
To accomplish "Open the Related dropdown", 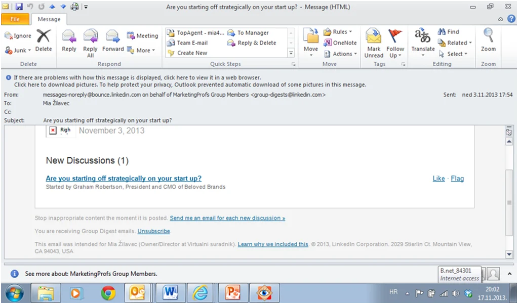I will pyautogui.click(x=455, y=42).
